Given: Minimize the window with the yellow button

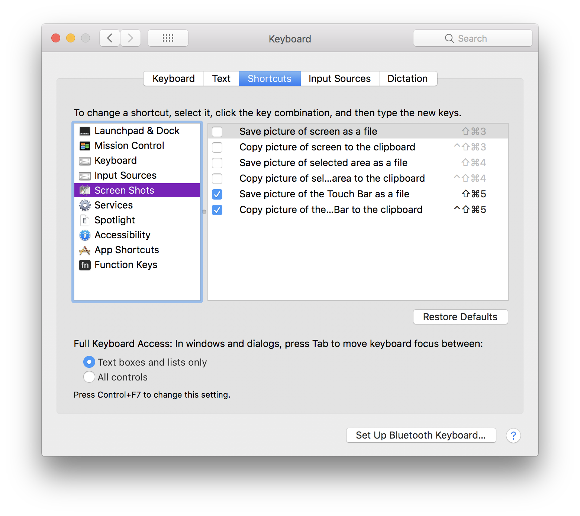Looking at the screenshot, I should 71,38.
